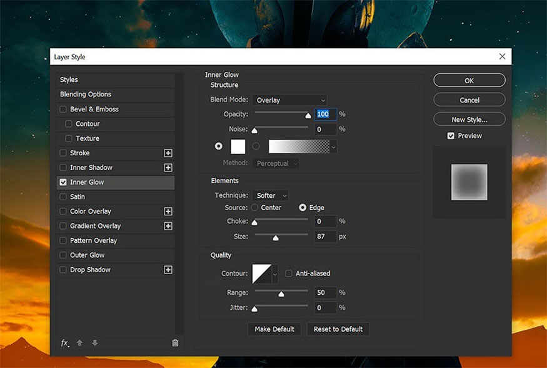Click the white glow color swatch

pos(238,146)
